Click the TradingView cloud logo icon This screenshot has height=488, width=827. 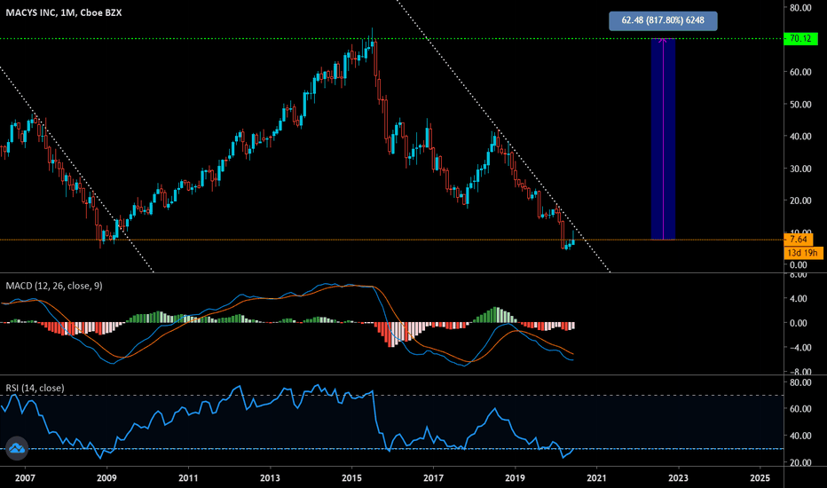coord(17,448)
